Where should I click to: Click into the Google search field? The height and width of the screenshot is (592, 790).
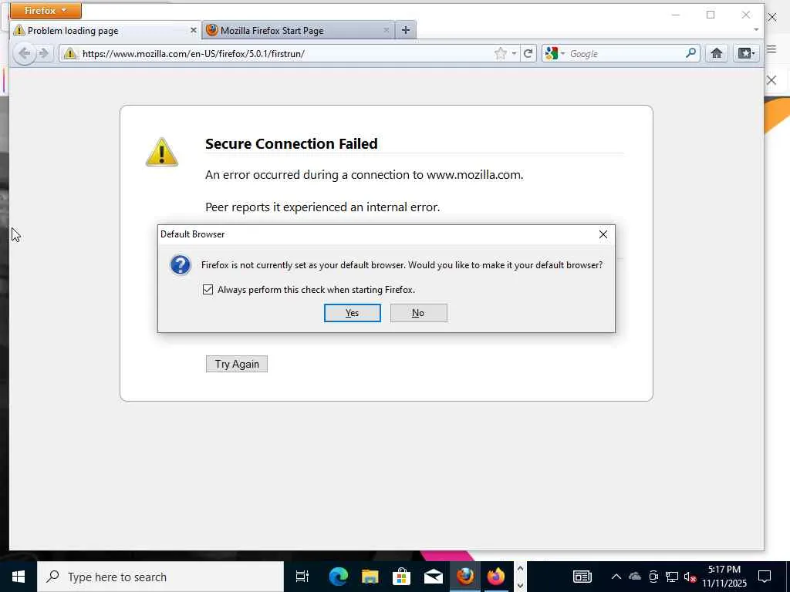coord(626,53)
